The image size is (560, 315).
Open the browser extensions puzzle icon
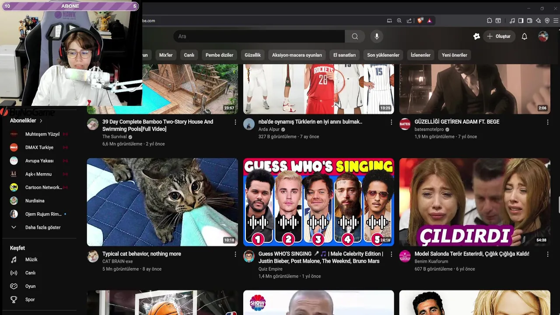489,21
